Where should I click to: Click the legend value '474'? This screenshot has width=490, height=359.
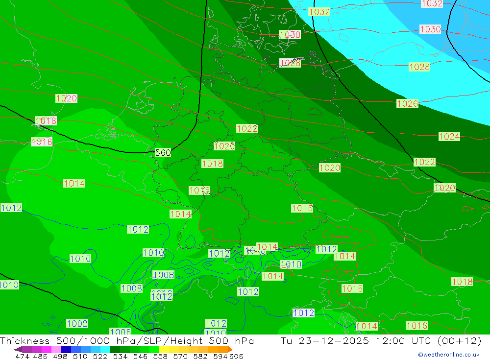point(22,356)
